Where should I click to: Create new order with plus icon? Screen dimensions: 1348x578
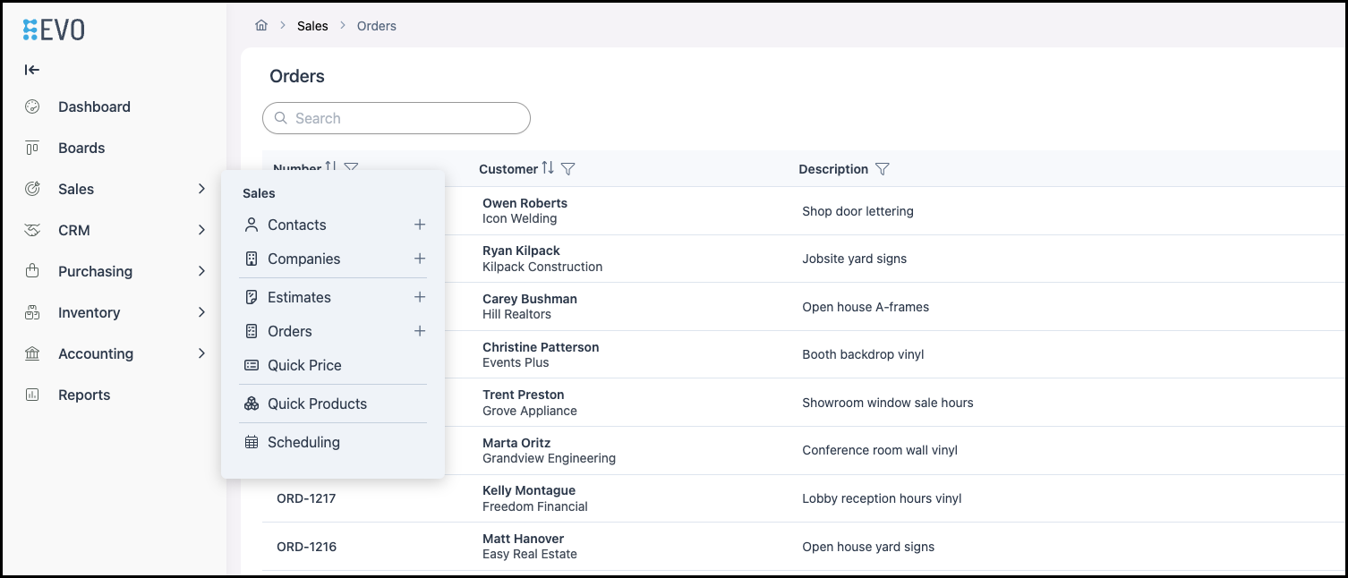pos(420,331)
